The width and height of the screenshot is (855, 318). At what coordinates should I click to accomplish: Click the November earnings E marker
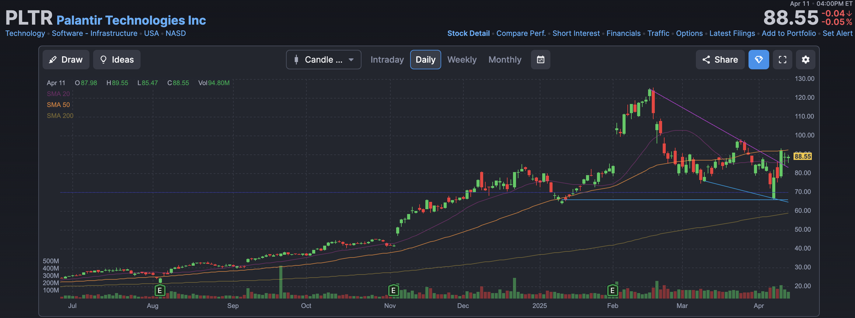pyautogui.click(x=393, y=290)
